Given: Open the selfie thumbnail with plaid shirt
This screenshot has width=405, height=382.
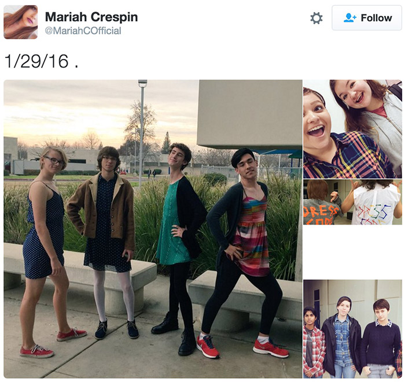Looking at the screenshot, I should point(352,129).
